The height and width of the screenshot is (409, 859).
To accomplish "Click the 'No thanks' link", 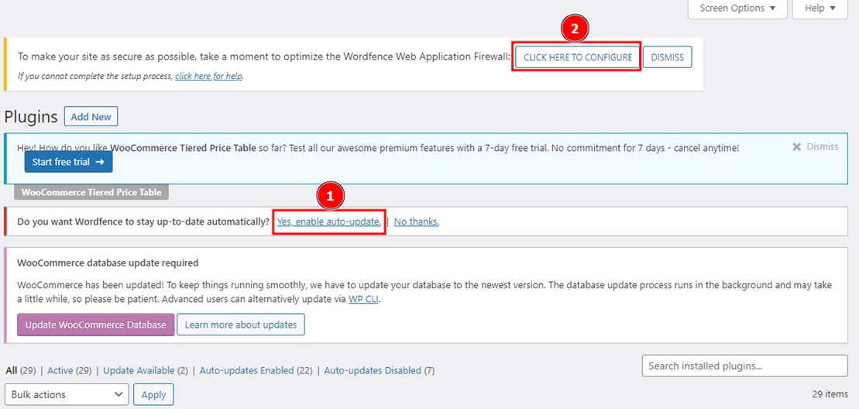I will pyautogui.click(x=417, y=222).
